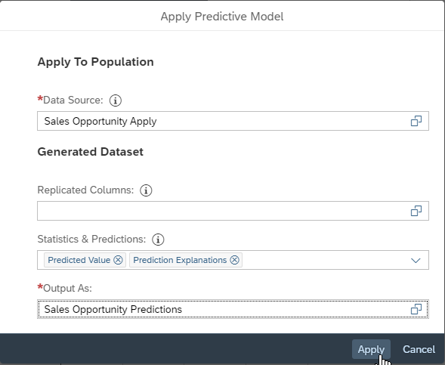Click the Apply Predictive Model title
The image size is (445, 365).
(222, 17)
